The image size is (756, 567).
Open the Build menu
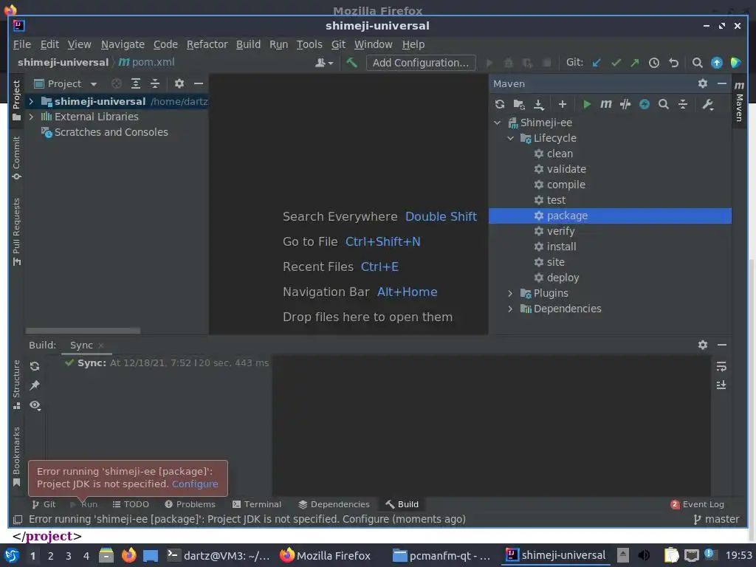[x=248, y=44]
